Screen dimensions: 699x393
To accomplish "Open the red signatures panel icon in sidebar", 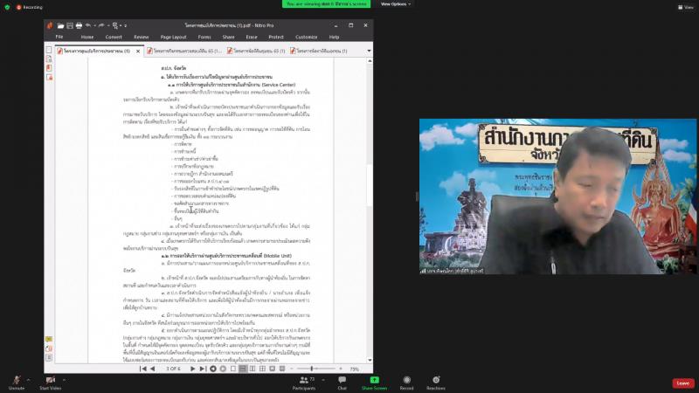I will (49, 68).
